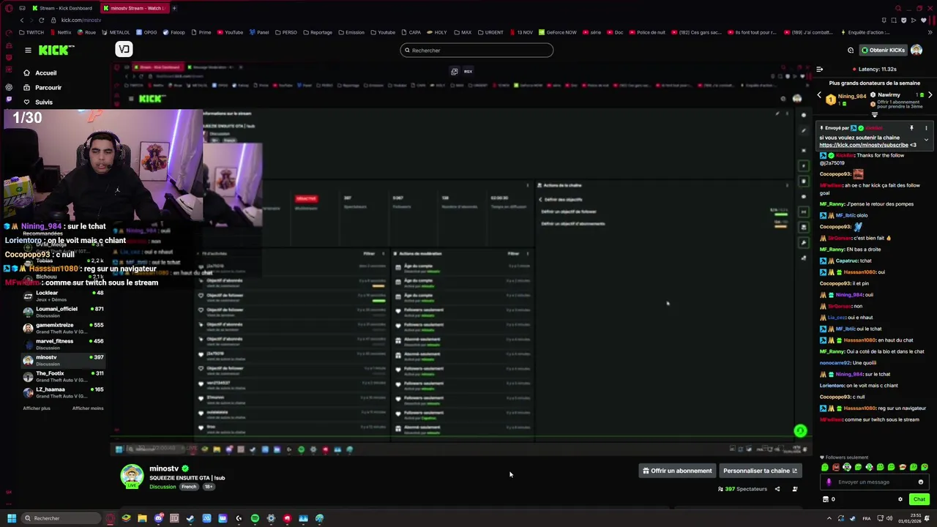
Task: Open marvel_fitness channel in sidebar
Action: tap(63, 344)
